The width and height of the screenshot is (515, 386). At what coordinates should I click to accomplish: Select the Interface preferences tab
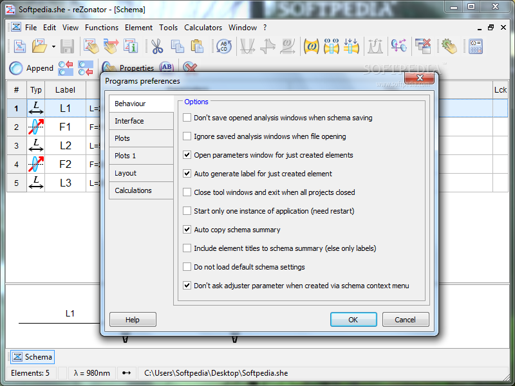pyautogui.click(x=141, y=121)
